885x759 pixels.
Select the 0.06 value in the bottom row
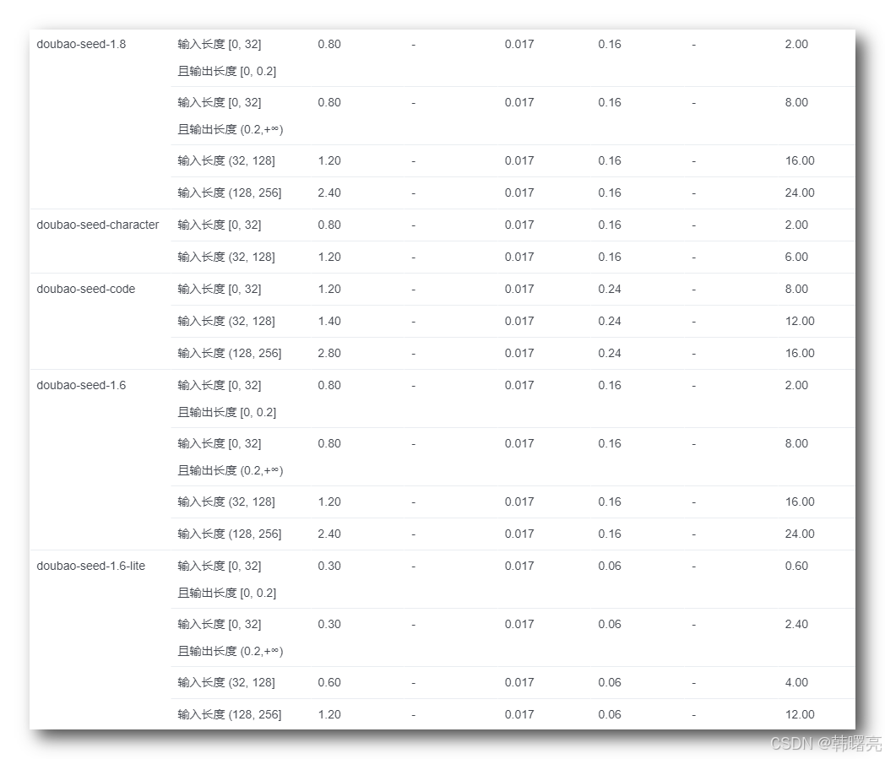click(610, 714)
